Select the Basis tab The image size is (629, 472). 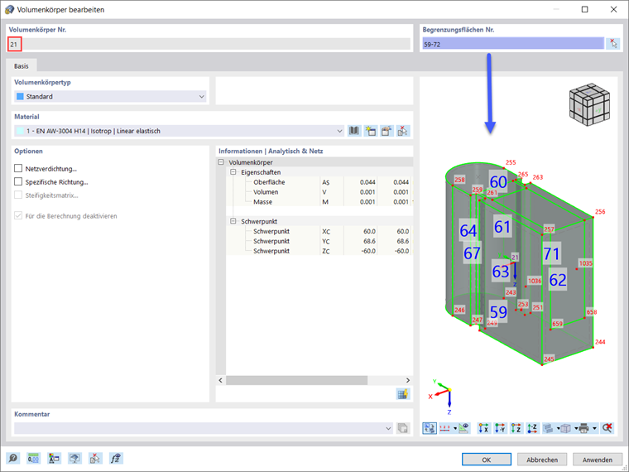point(22,65)
